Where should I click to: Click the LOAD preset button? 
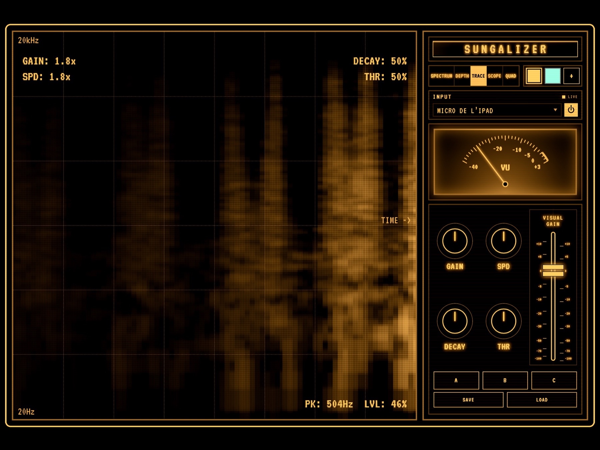pos(542,400)
